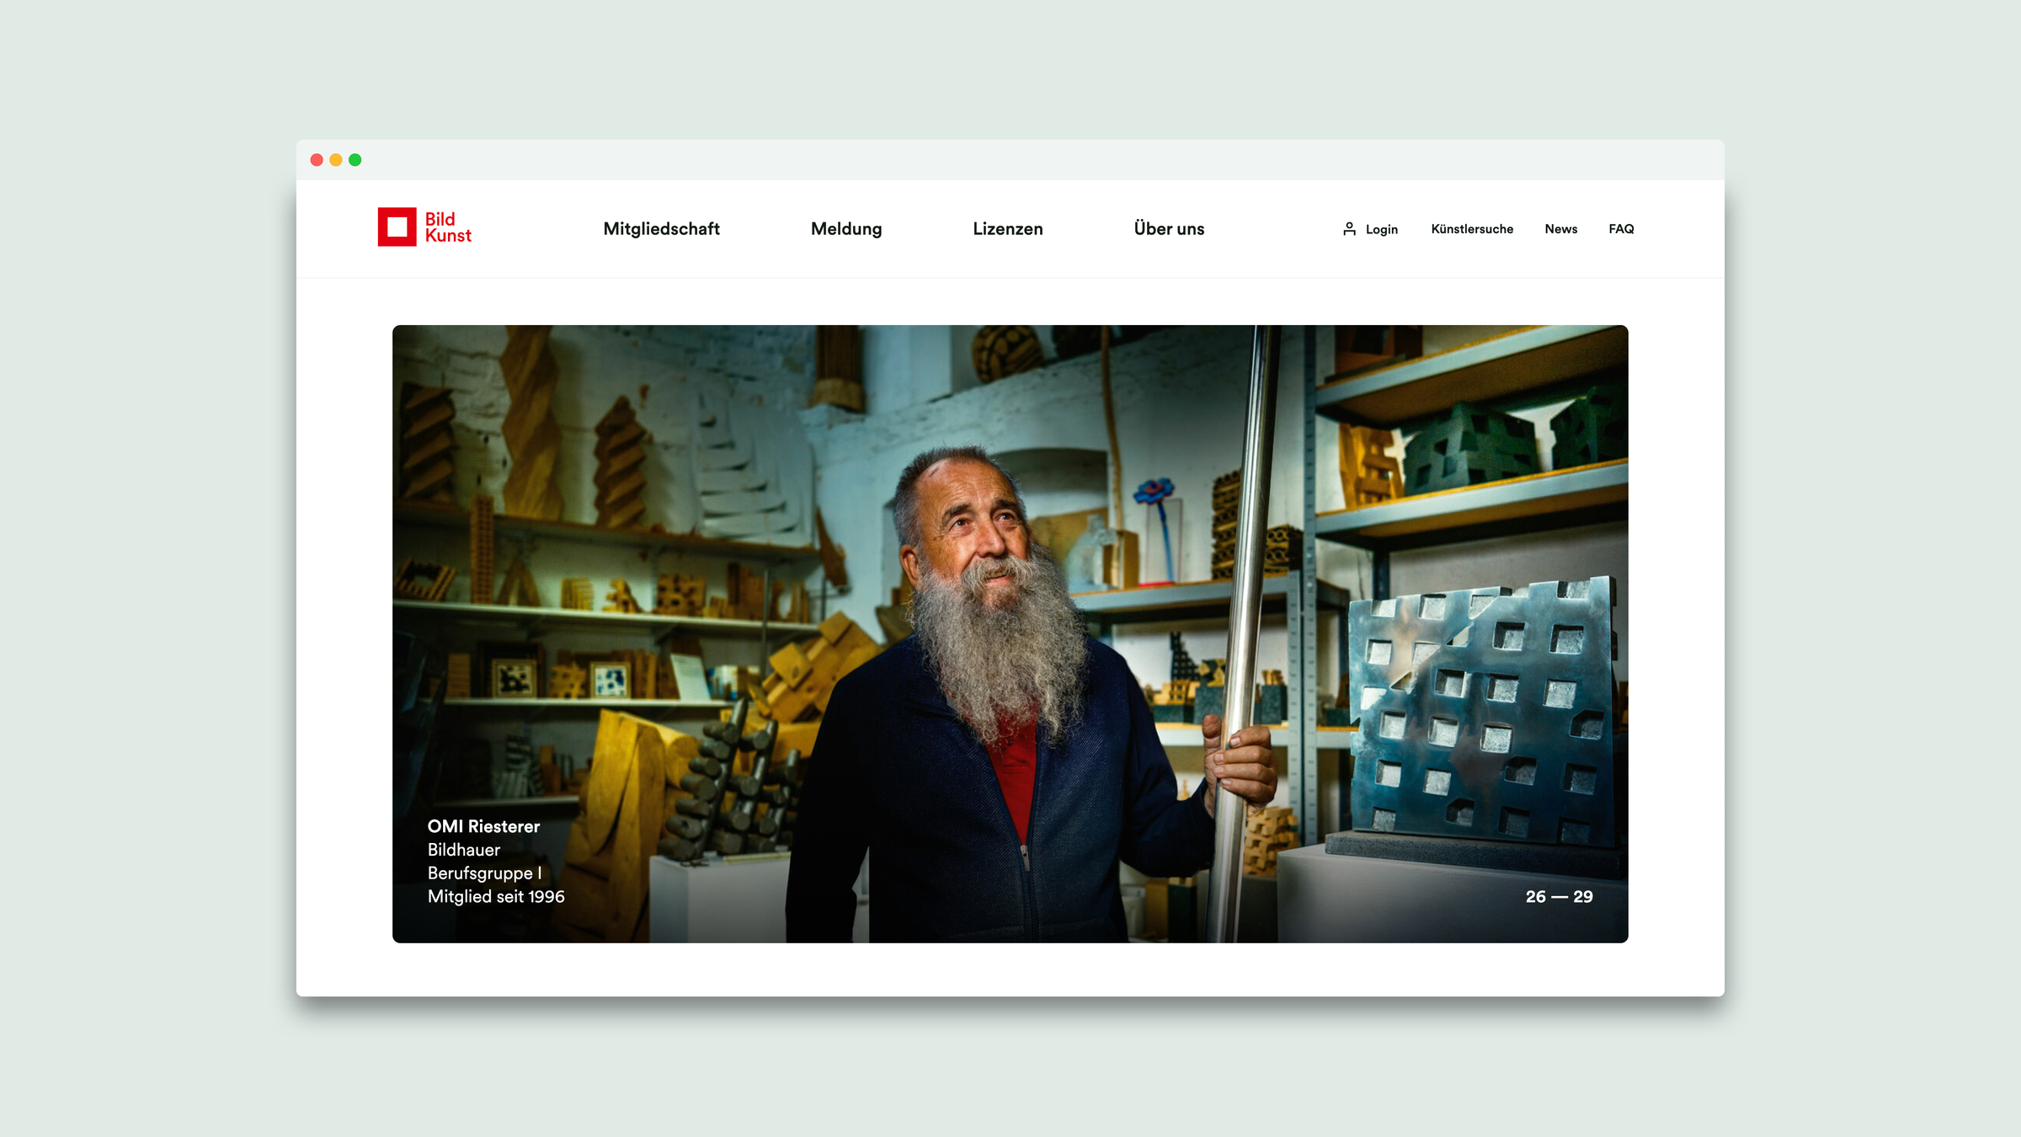The height and width of the screenshot is (1137, 2021).
Task: Open the Meldung navigation item
Action: pos(845,229)
